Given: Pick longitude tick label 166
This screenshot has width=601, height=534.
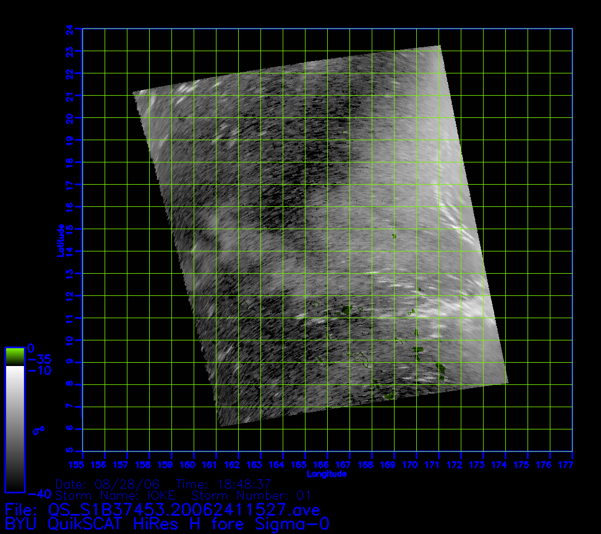Looking at the screenshot, I should [327, 464].
